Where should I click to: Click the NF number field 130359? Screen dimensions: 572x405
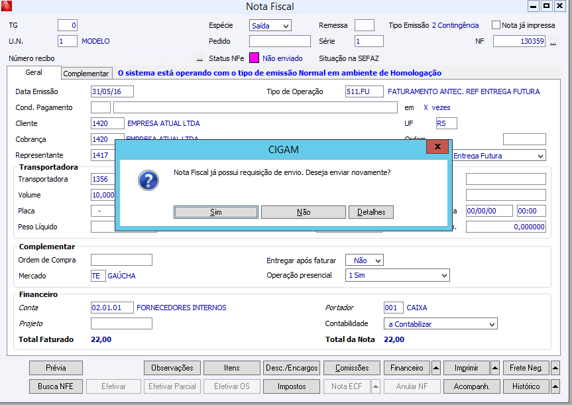[520, 41]
